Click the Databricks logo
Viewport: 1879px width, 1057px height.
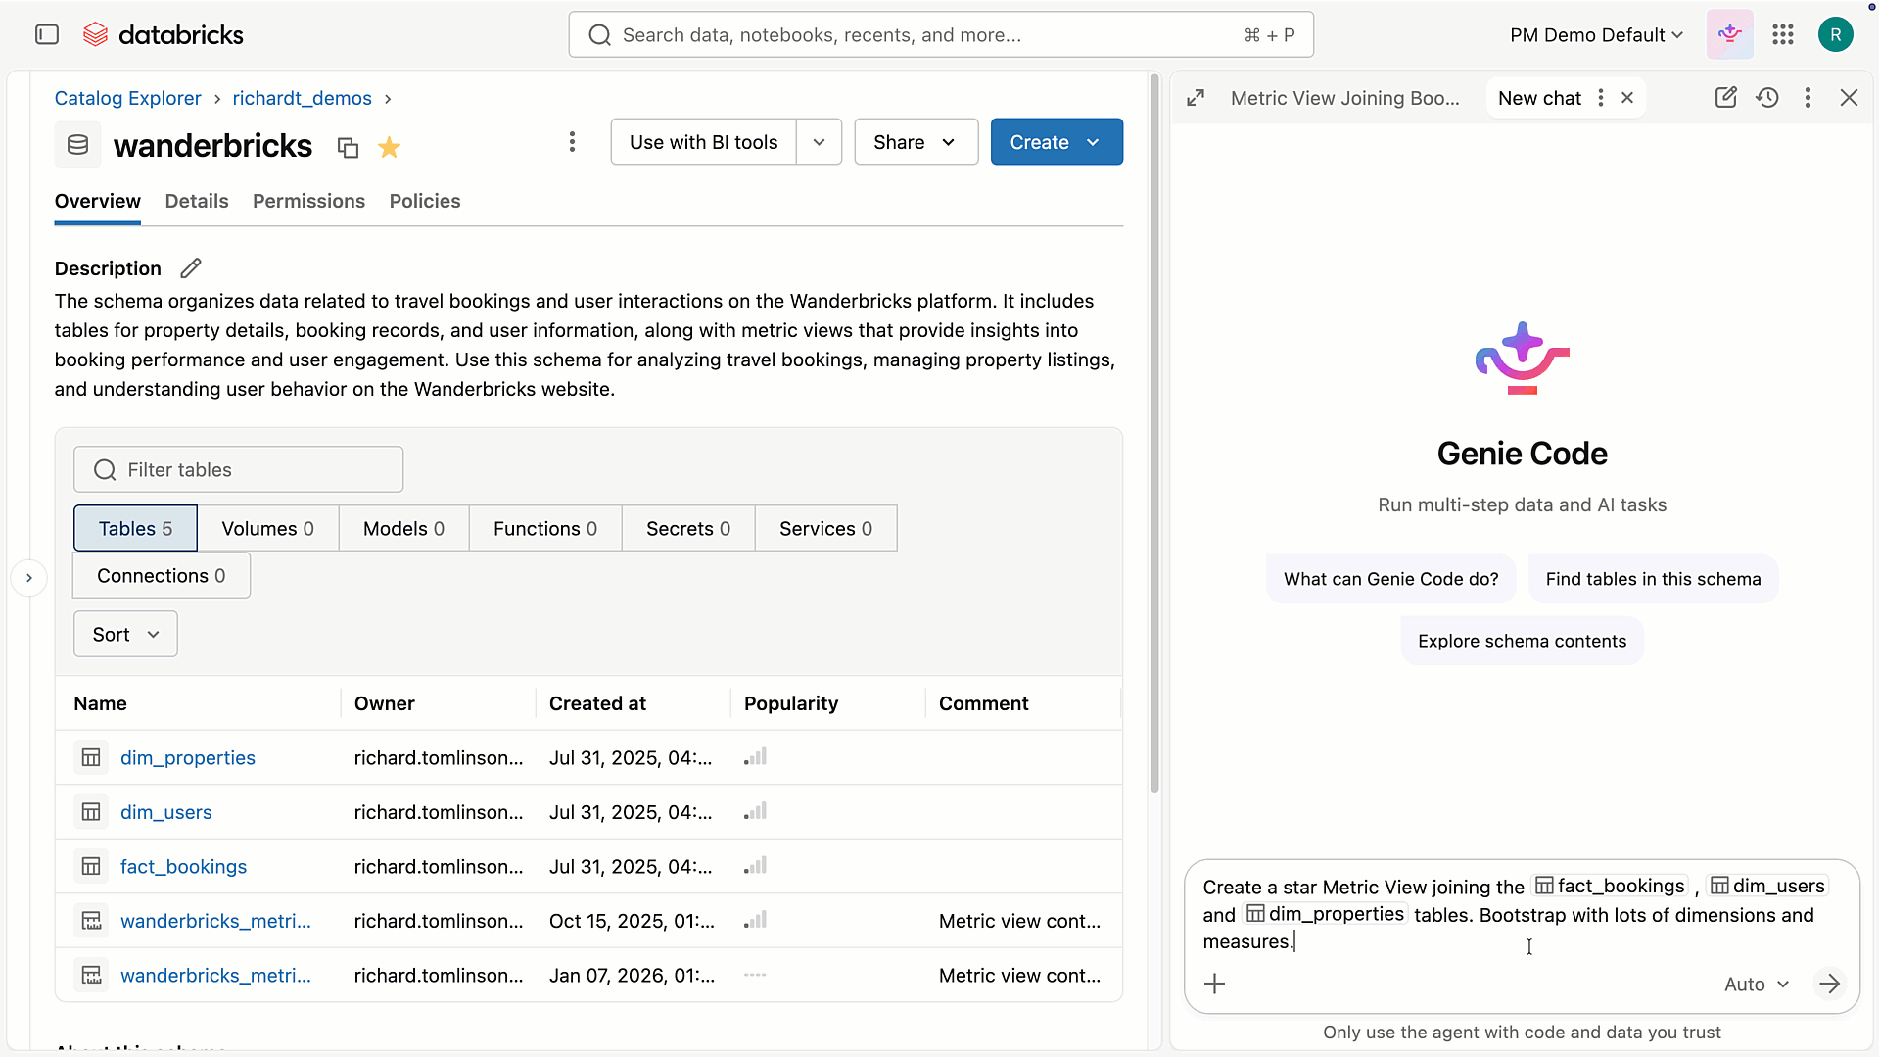click(164, 35)
